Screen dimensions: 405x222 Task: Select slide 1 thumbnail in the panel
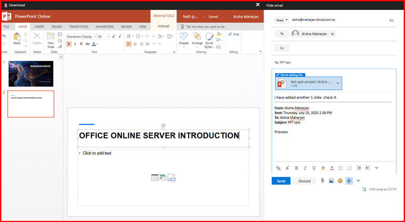click(x=31, y=74)
